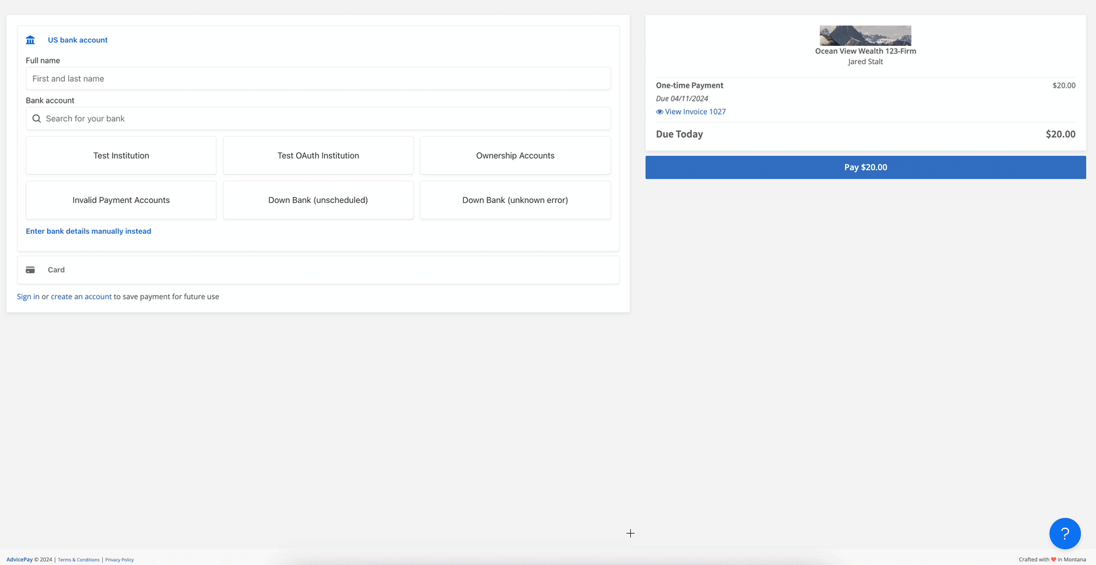Open the help question mark button
Image resolution: width=1096 pixels, height=565 pixels.
tap(1065, 534)
